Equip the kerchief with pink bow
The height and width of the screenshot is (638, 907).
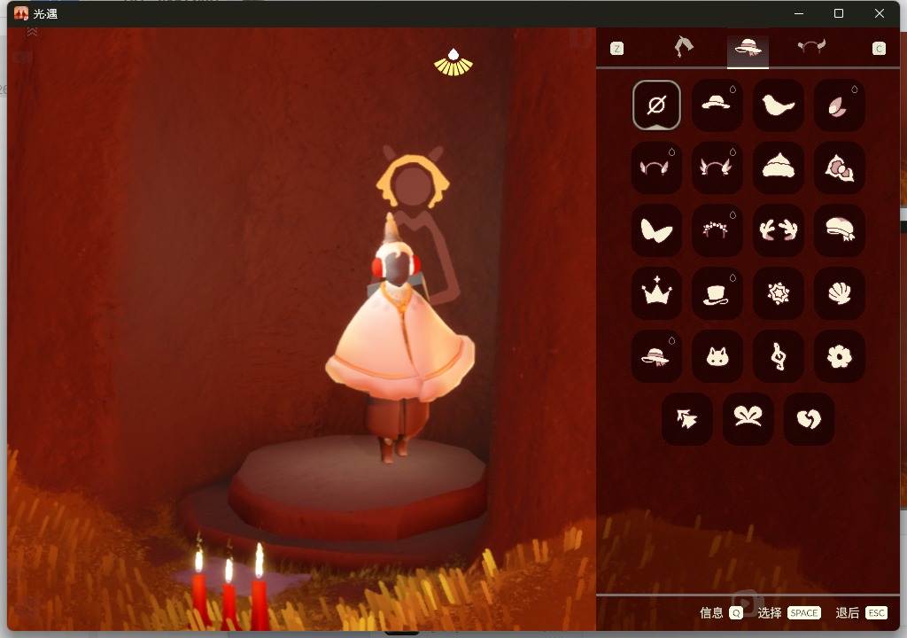coord(839,167)
